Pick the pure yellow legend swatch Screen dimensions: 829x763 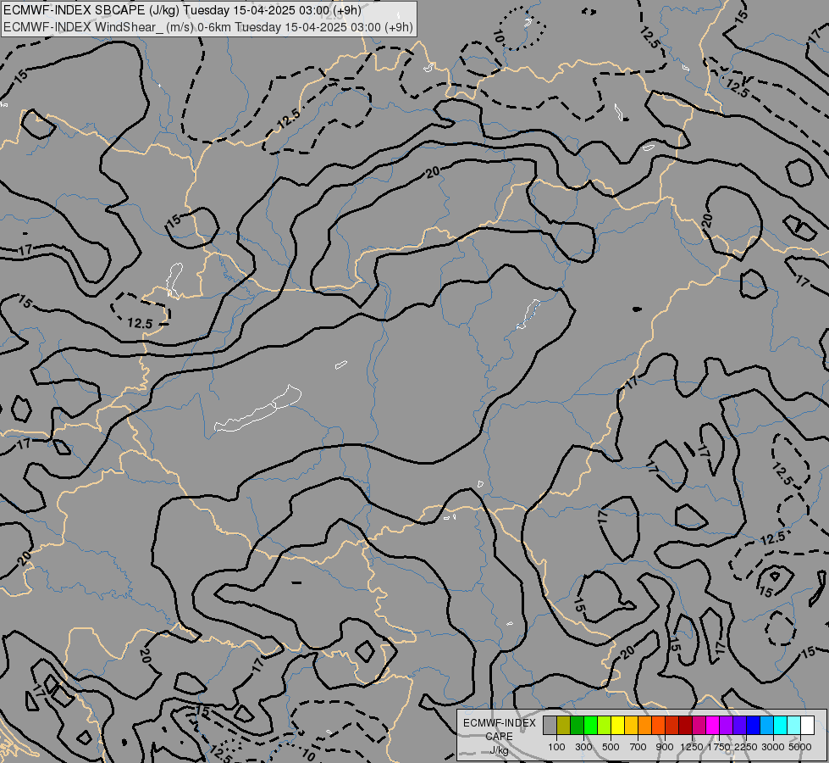[x=617, y=726]
